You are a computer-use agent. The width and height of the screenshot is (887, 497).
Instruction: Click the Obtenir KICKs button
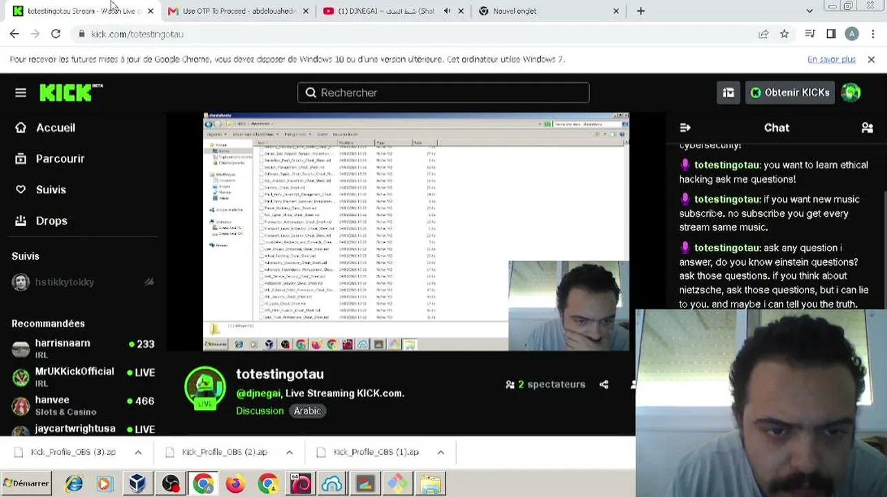(790, 92)
